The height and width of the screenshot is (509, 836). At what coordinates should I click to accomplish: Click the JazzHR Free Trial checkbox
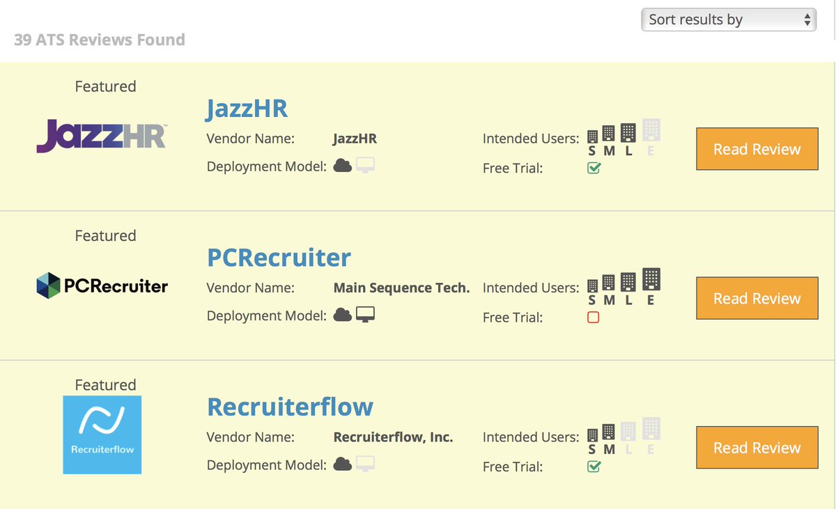click(x=594, y=168)
